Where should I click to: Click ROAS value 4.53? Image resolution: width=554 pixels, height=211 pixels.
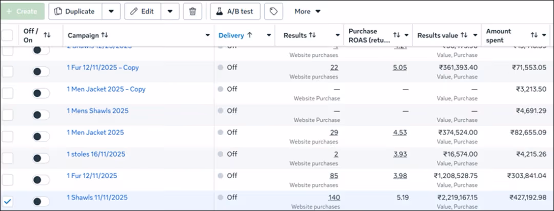point(400,133)
